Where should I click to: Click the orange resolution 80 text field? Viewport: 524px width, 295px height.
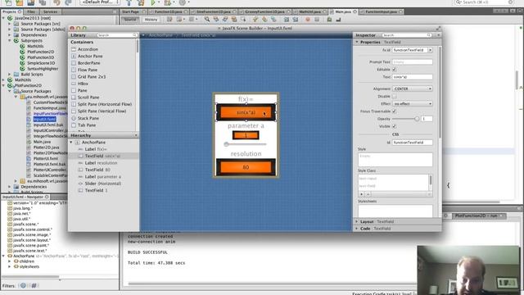(x=246, y=167)
